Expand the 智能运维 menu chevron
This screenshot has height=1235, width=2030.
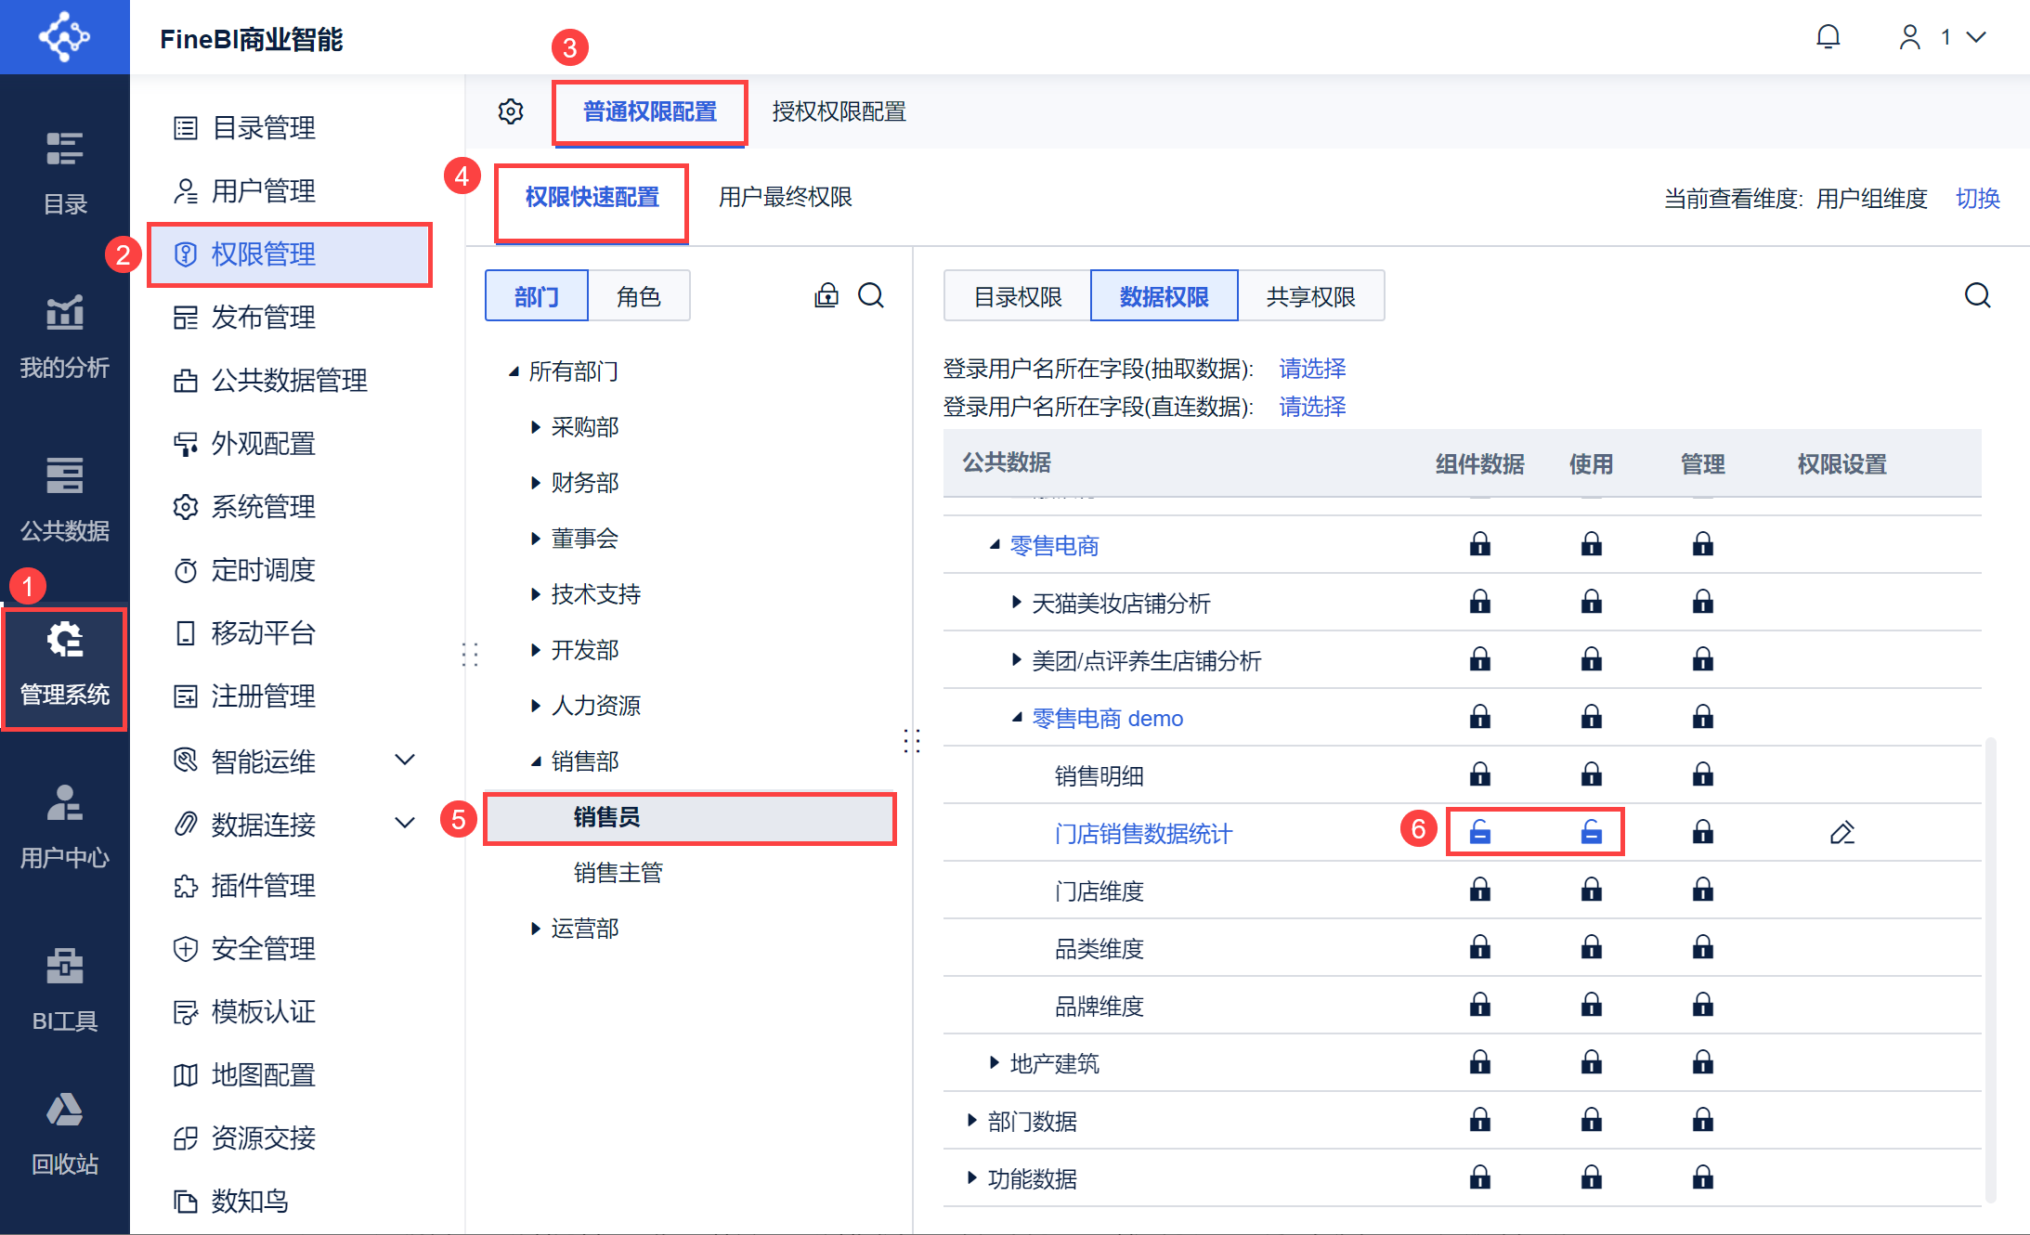coord(405,760)
